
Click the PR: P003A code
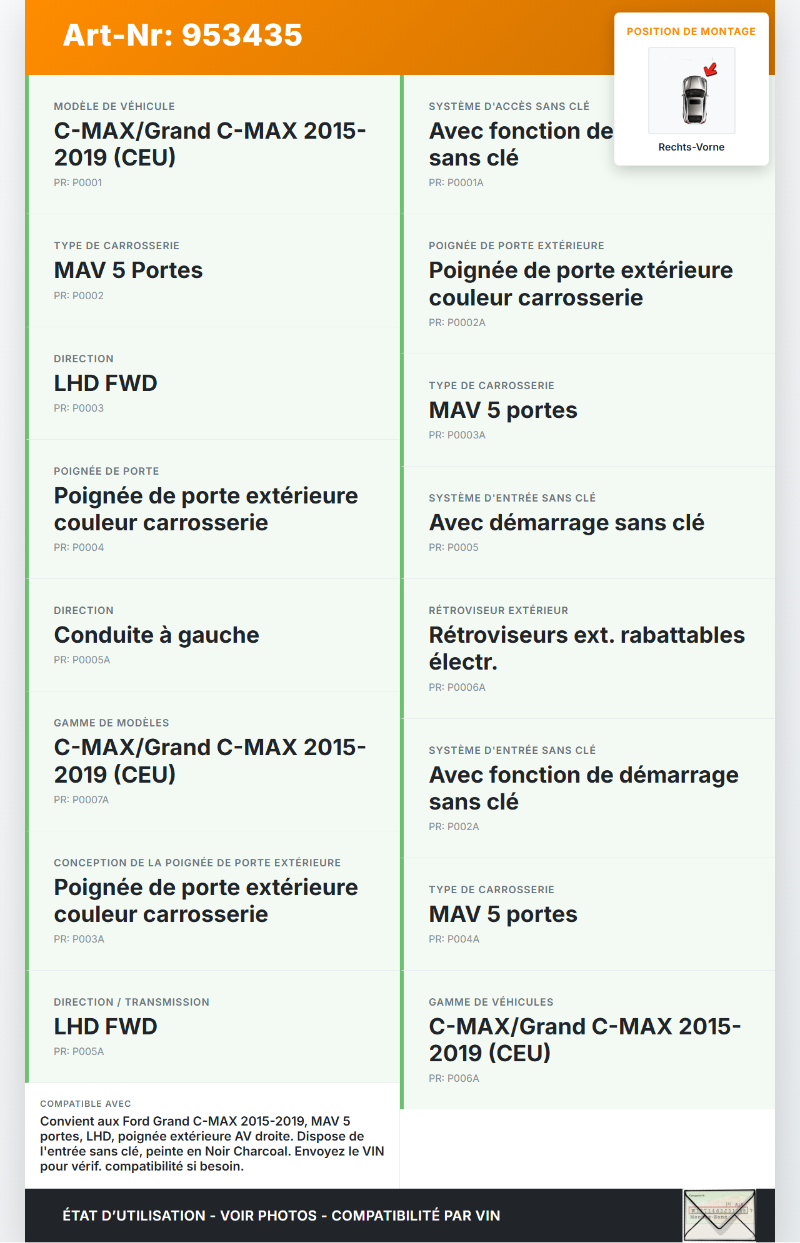click(79, 939)
